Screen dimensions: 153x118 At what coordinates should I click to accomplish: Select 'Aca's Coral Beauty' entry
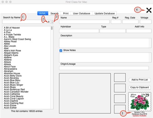(13, 96)
